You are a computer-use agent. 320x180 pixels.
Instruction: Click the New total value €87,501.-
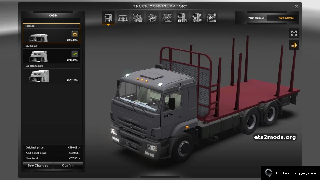coord(74,158)
